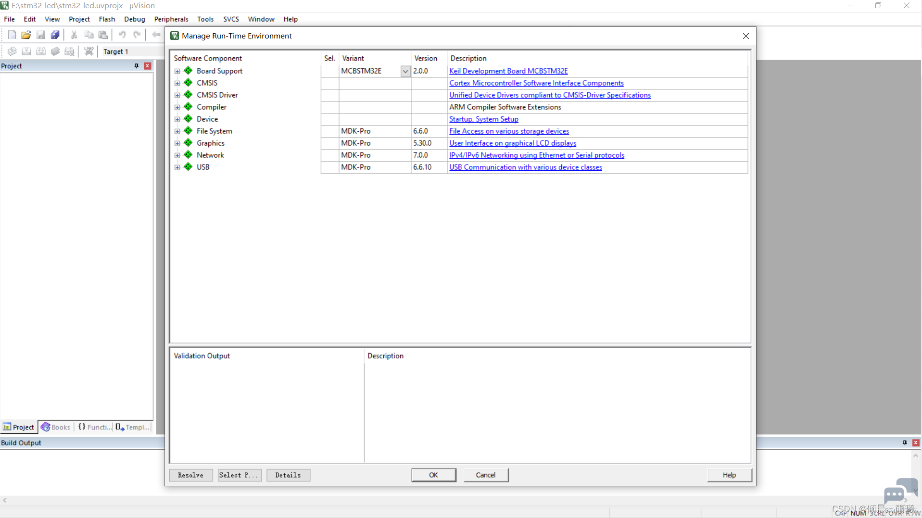Screen dimensions: 922x518
Task: Select the Project tab at panel bottom
Action: coord(19,427)
